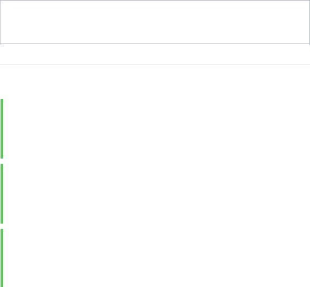Click the horizontal divider below the text box
Screen dimensions: 310x287
click(x=155, y=65)
